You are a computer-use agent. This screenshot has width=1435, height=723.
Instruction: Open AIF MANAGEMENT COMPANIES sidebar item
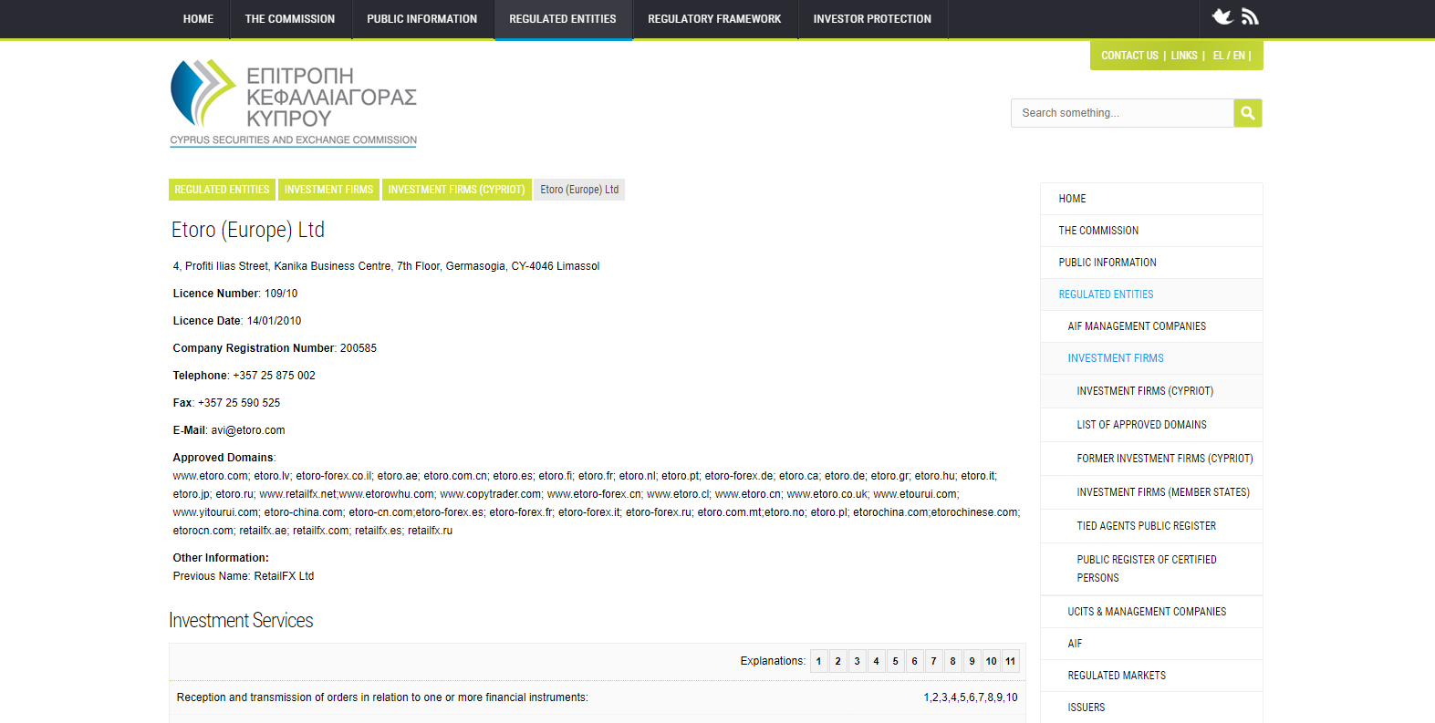1151,326
